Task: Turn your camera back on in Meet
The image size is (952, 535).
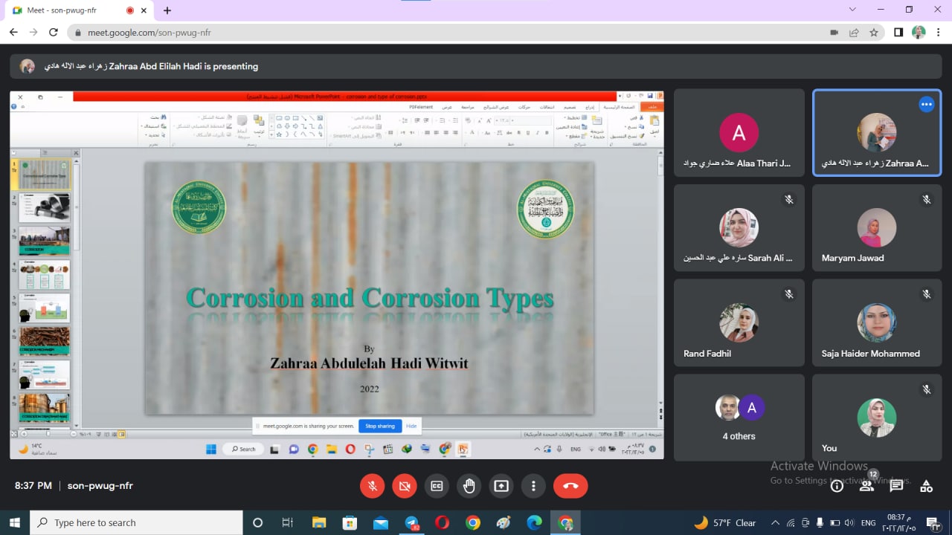Action: tap(405, 485)
